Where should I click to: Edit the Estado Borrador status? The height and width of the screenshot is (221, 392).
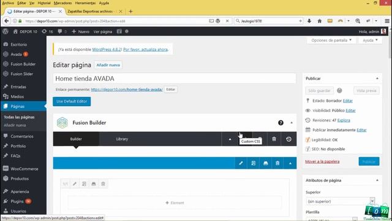pyautogui.click(x=348, y=101)
